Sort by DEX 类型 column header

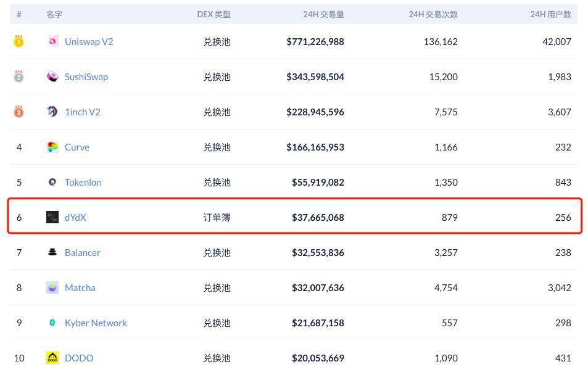213,14
